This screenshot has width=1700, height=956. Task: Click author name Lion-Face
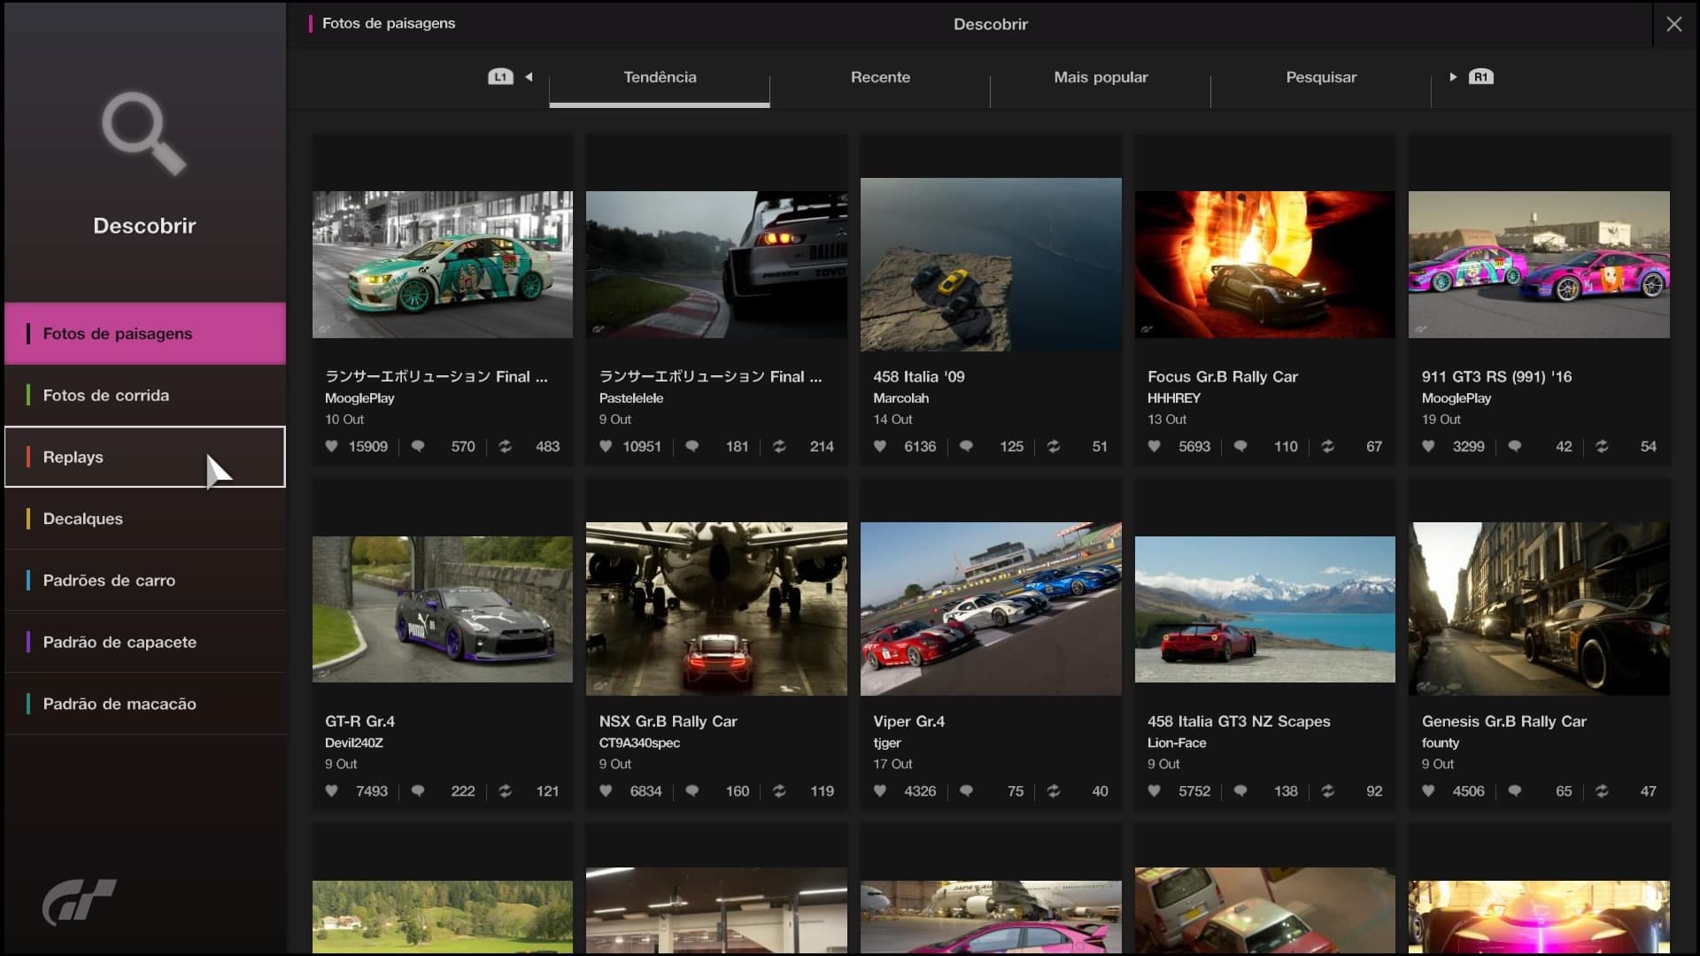tap(1177, 743)
